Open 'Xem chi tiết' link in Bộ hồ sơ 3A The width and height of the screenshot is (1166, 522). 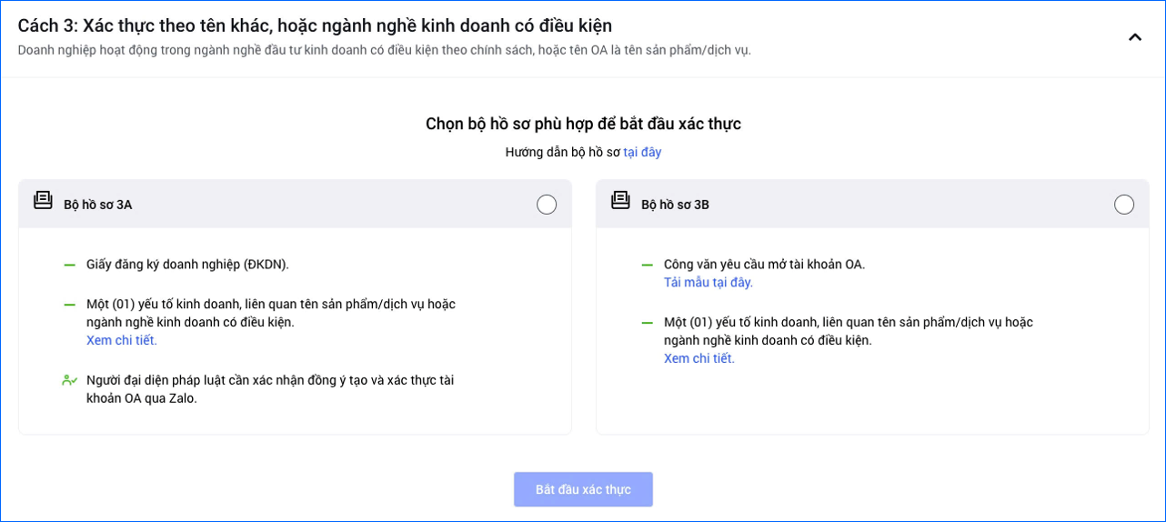pyautogui.click(x=122, y=340)
